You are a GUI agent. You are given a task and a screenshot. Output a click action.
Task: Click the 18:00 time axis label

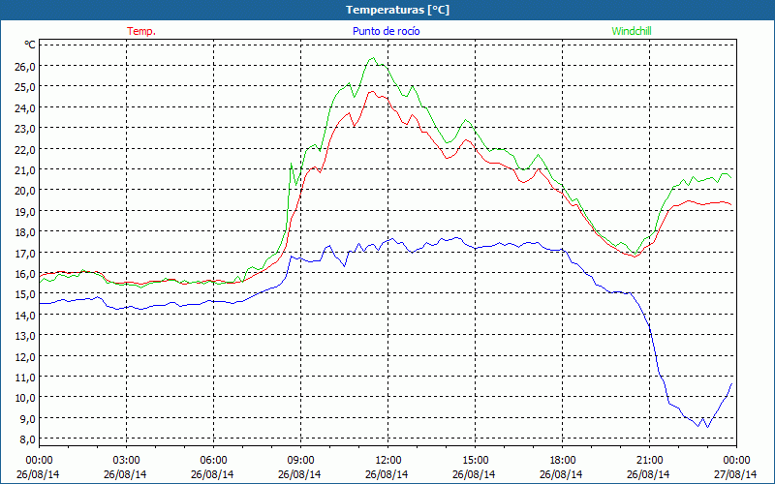[x=563, y=461]
